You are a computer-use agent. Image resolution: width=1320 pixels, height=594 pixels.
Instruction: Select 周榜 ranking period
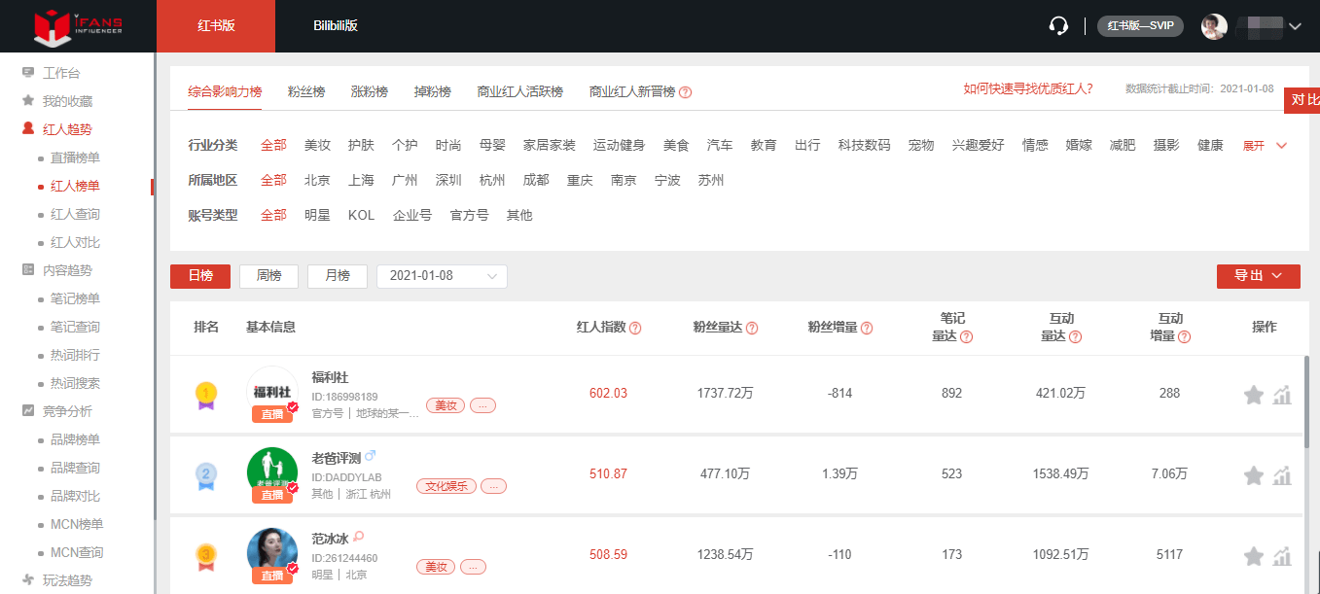268,276
